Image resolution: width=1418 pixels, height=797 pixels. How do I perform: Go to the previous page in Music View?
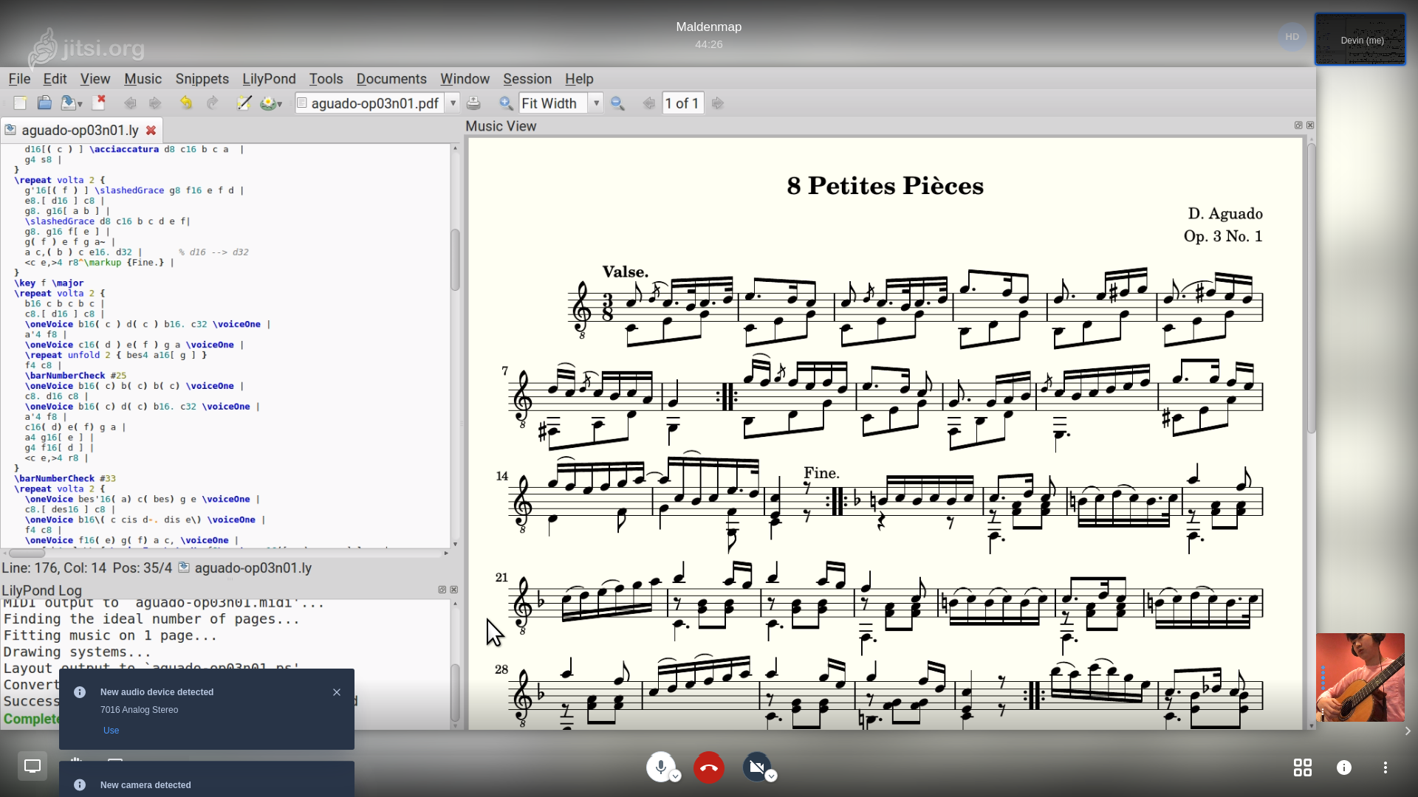[648, 103]
